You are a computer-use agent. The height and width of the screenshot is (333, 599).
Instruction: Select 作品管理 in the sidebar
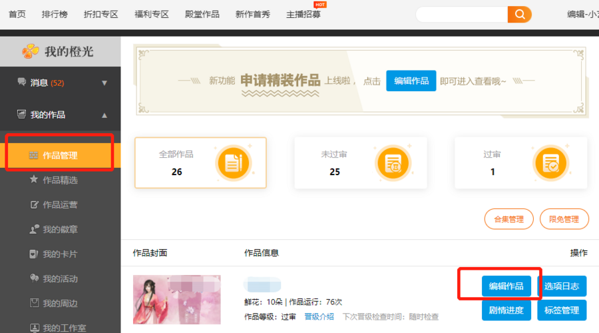coord(60,155)
